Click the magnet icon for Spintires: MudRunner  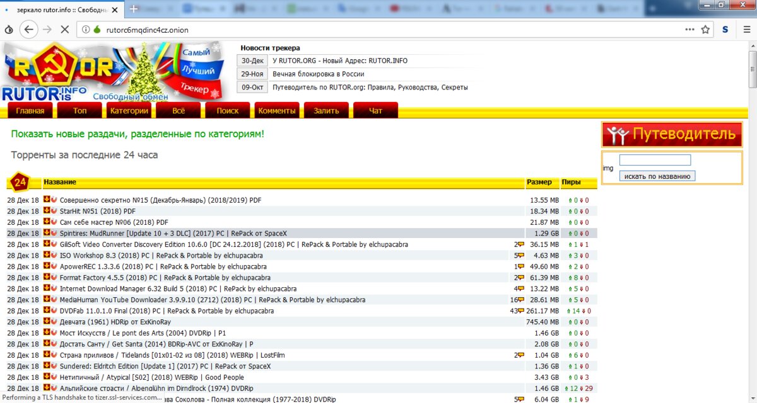(x=54, y=233)
